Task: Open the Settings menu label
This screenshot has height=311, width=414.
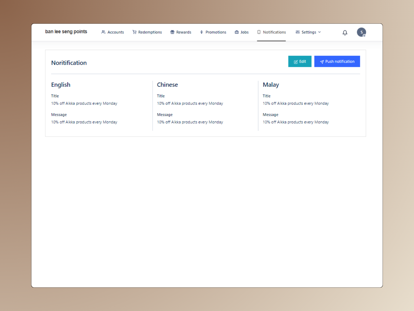Action: click(309, 32)
